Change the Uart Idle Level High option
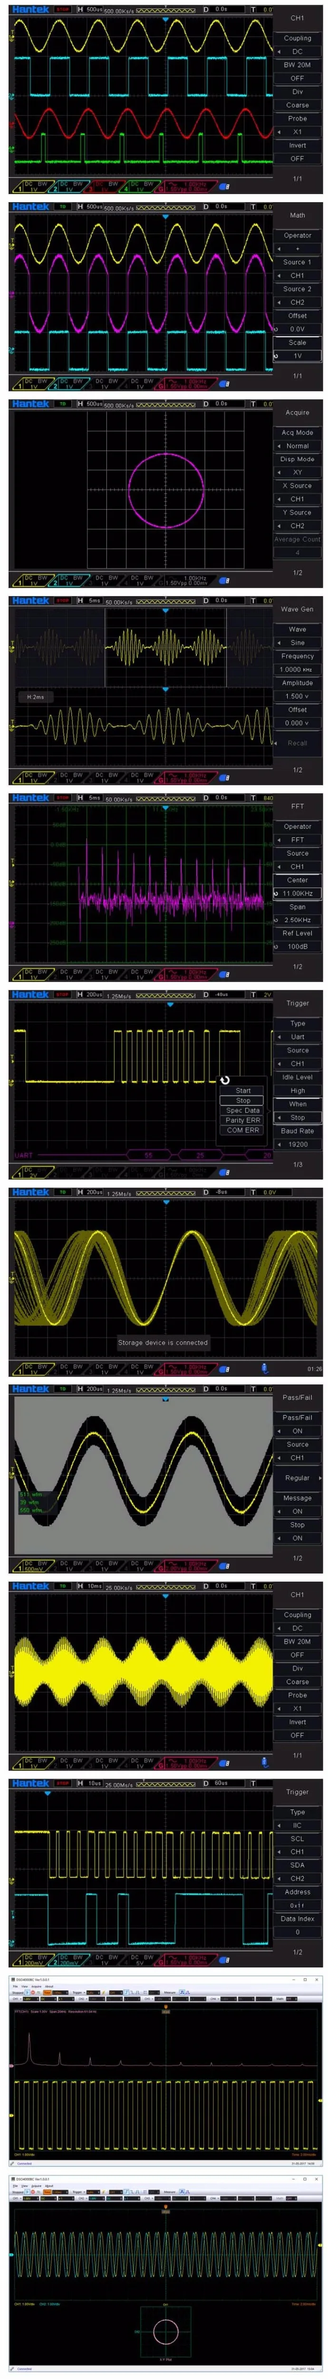328x2379 pixels. 298,1091
